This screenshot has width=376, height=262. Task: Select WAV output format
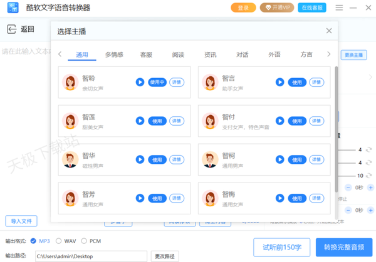pyautogui.click(x=59, y=241)
